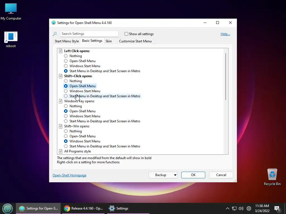
Task: Select Windows Start Menu under Left Click opens
Action: click(66, 66)
